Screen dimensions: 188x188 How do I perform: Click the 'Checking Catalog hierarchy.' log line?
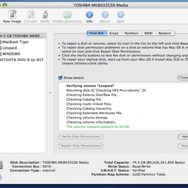89,109
